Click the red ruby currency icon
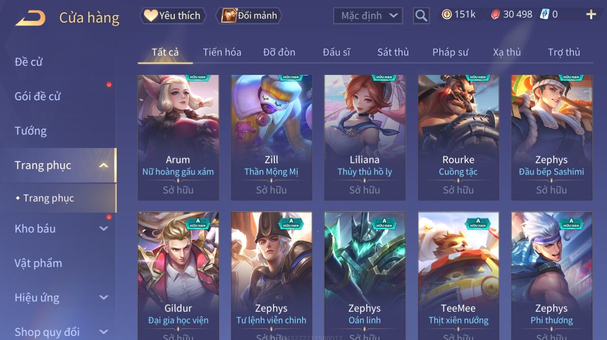The image size is (607, 340). [495, 15]
